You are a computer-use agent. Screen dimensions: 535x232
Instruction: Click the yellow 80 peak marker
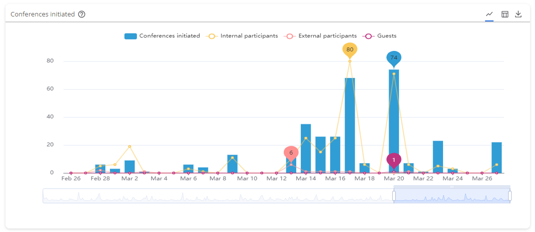350,50
